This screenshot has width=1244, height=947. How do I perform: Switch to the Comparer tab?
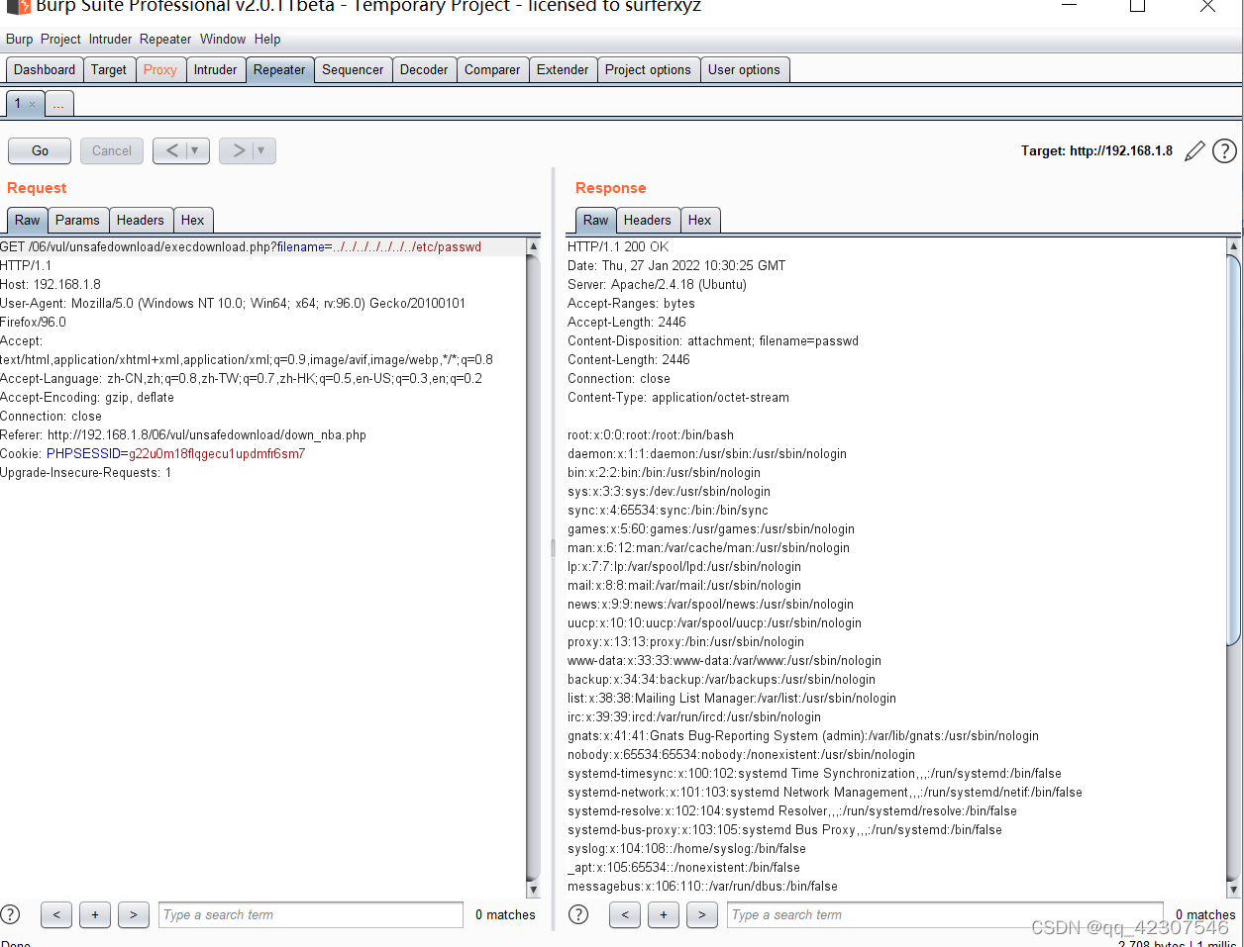492,70
